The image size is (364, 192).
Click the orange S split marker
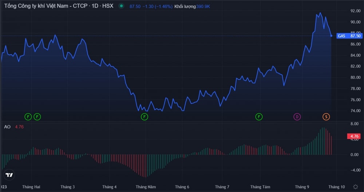pos(326,117)
